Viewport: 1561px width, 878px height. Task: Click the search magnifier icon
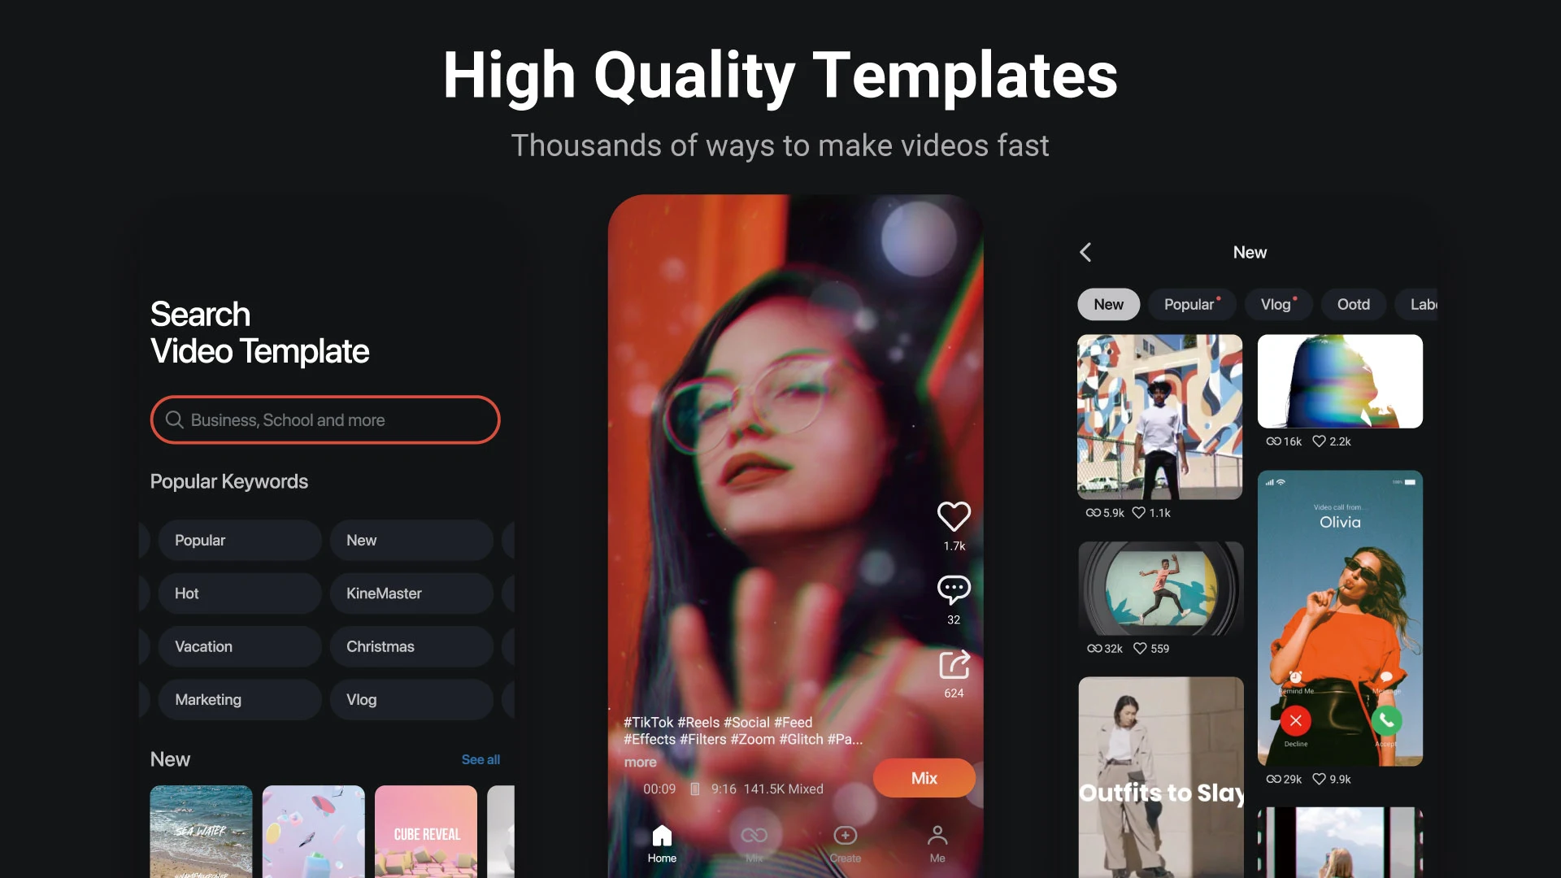tap(174, 419)
